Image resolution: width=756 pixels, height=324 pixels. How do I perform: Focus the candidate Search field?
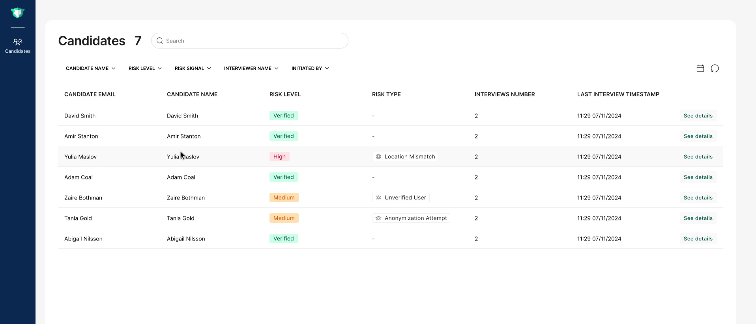pos(250,41)
